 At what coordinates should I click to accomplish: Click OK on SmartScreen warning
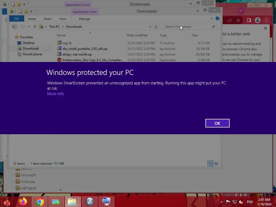[217, 123]
